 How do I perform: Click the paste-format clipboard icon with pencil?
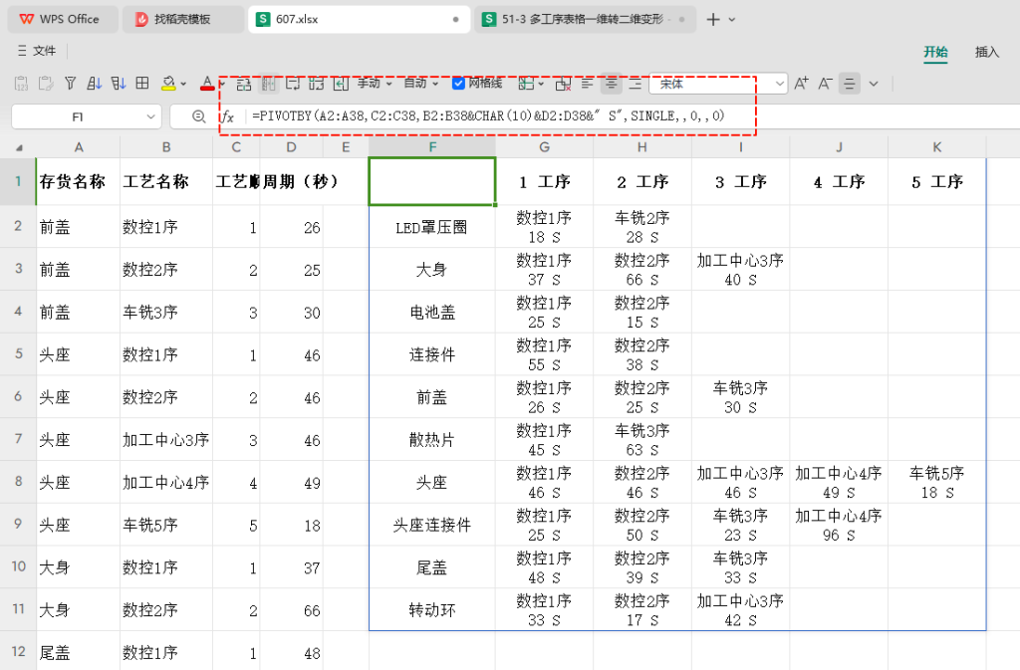click(x=46, y=84)
